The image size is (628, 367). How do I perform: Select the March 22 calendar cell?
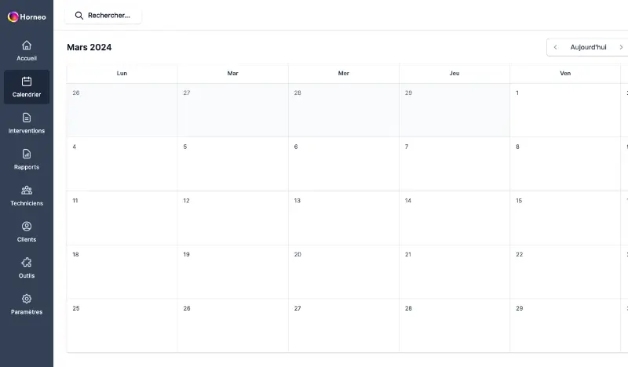565,272
